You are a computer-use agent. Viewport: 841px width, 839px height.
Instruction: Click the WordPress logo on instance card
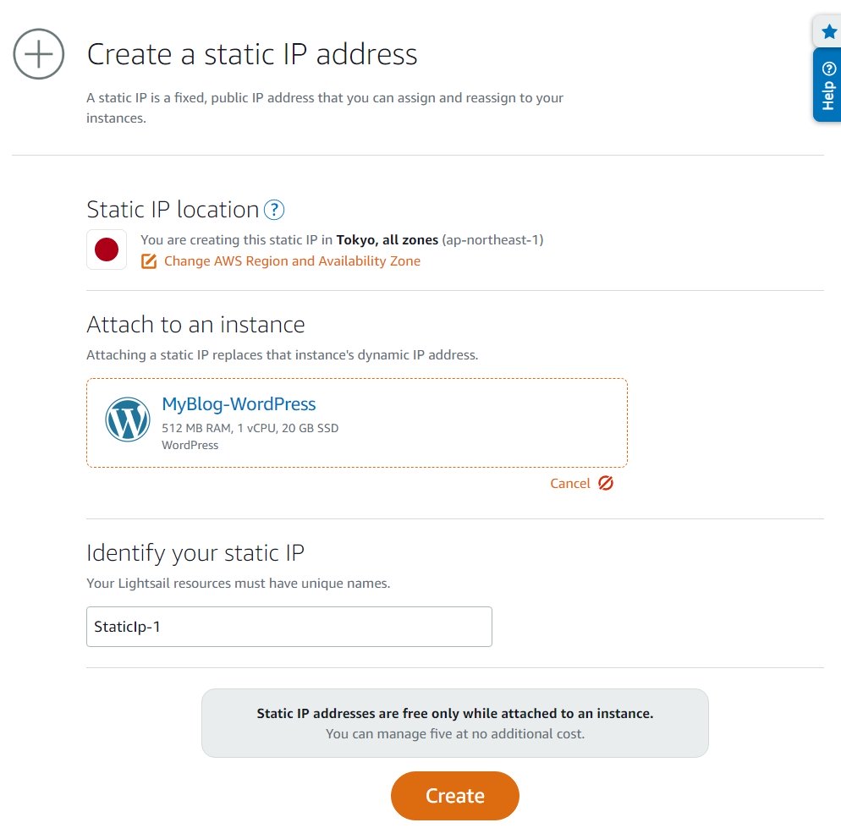[128, 419]
